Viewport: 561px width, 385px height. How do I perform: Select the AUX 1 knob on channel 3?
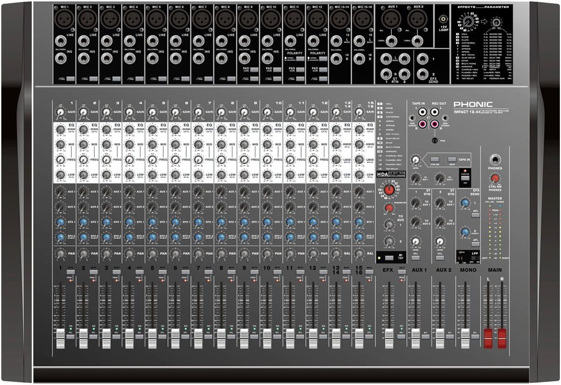108,191
